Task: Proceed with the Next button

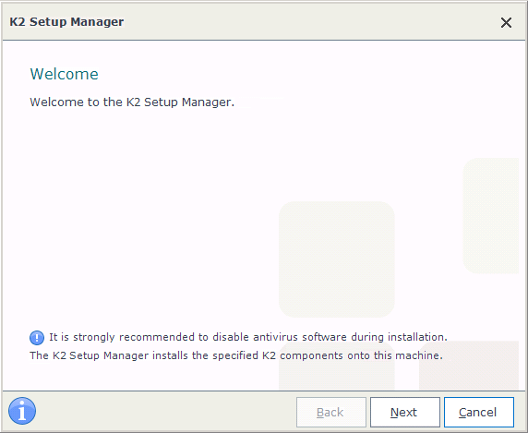Action: click(x=405, y=412)
